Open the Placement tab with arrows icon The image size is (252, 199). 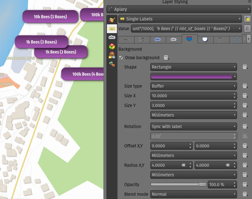click(x=237, y=39)
